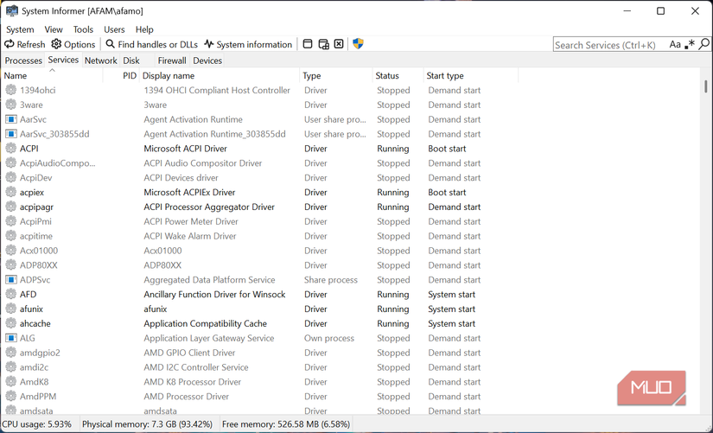The image size is (713, 433).
Task: Click the service icon for AarSvc
Action: [x=11, y=119]
